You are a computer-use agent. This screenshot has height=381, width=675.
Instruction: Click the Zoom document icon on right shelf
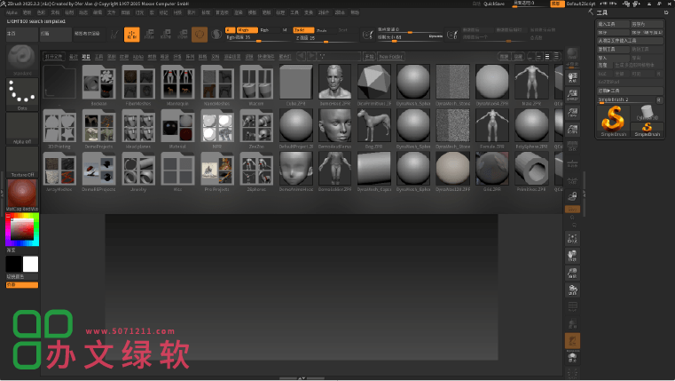point(572,95)
